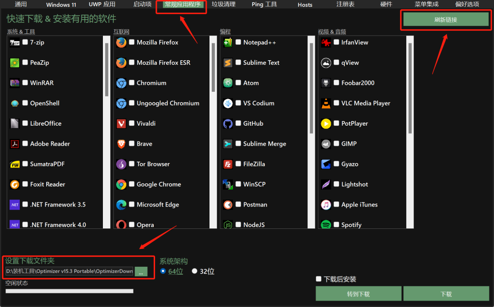494x307 pixels.
Task: Click the IrfanView red icon
Action: [326, 42]
